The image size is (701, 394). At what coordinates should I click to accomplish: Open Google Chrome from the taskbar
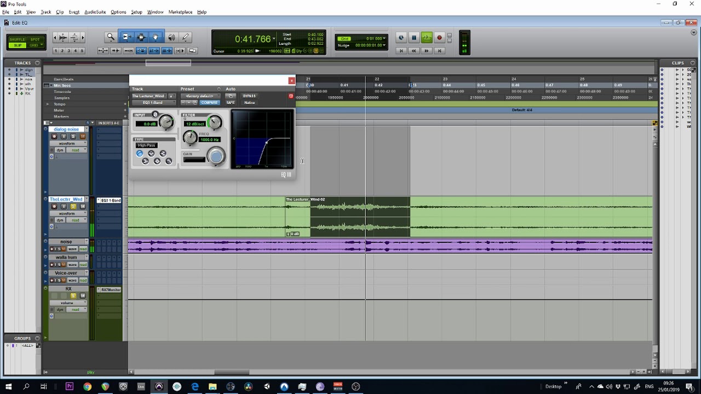pos(87,386)
